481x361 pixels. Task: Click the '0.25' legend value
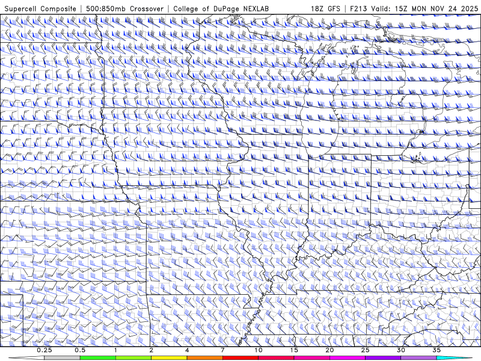click(x=44, y=350)
